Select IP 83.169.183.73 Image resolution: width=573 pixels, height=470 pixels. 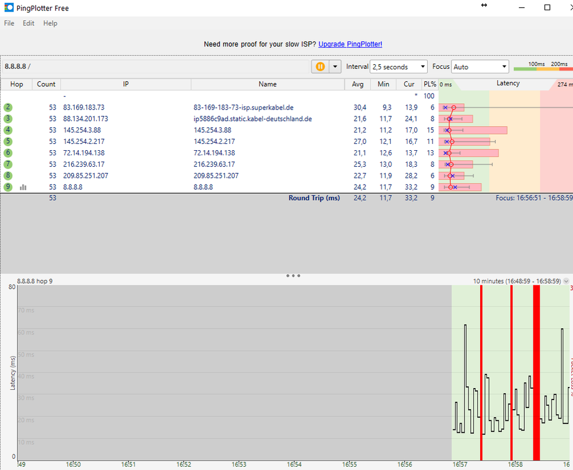pos(84,107)
